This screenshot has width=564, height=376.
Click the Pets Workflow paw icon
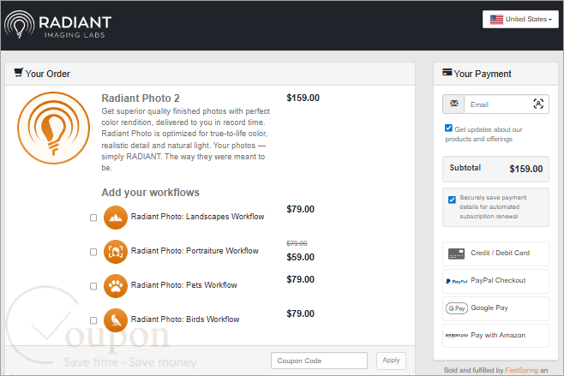coord(116,286)
